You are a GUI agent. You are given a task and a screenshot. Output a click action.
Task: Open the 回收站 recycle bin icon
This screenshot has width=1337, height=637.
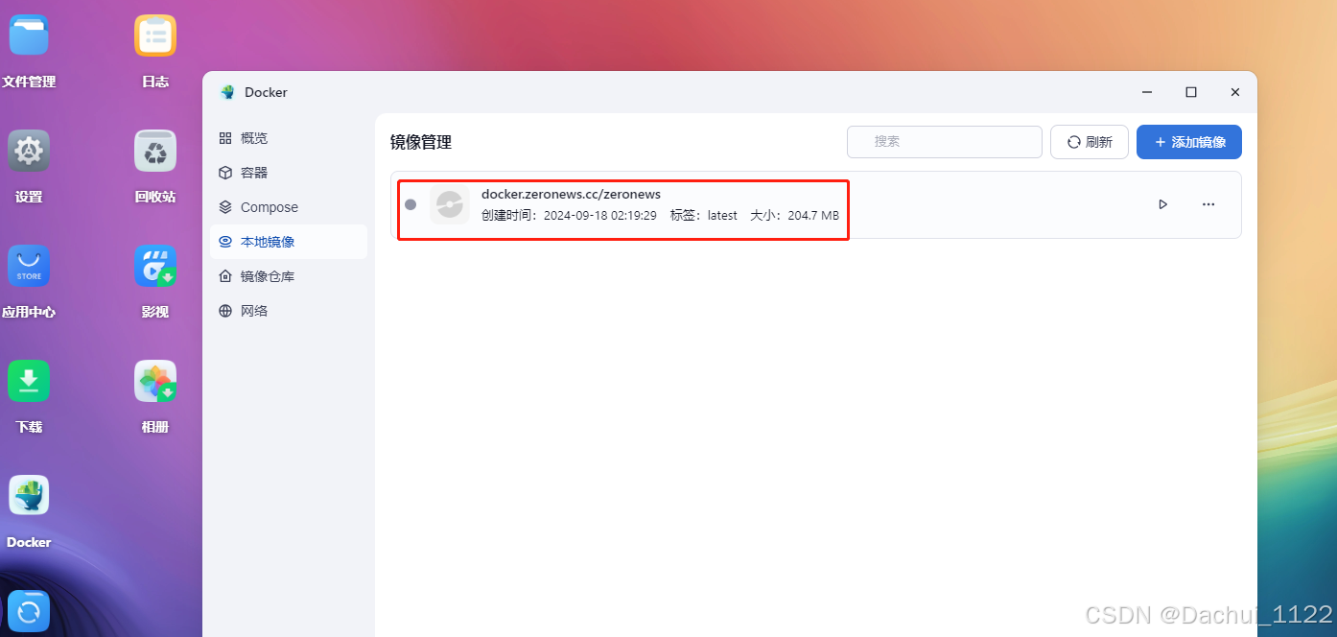point(155,151)
